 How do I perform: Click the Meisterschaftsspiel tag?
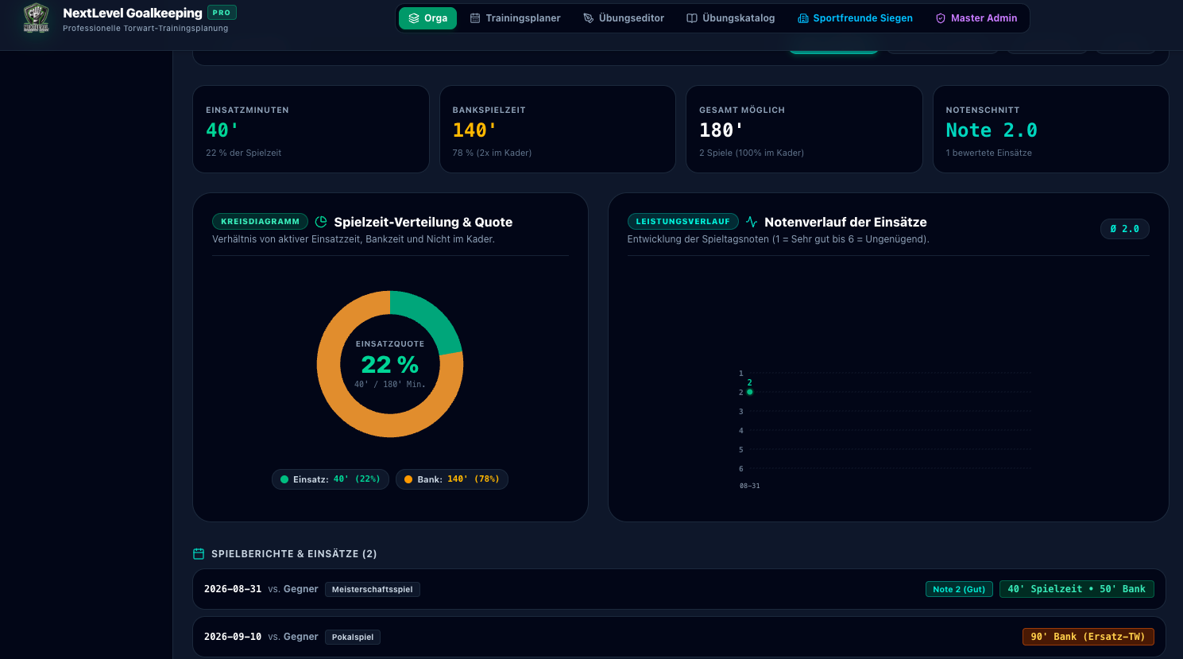pos(372,589)
